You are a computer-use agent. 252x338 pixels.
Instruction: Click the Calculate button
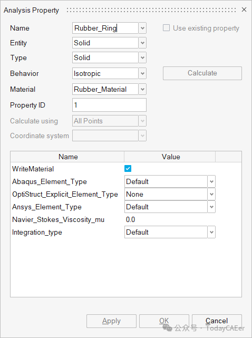pyautogui.click(x=202, y=73)
